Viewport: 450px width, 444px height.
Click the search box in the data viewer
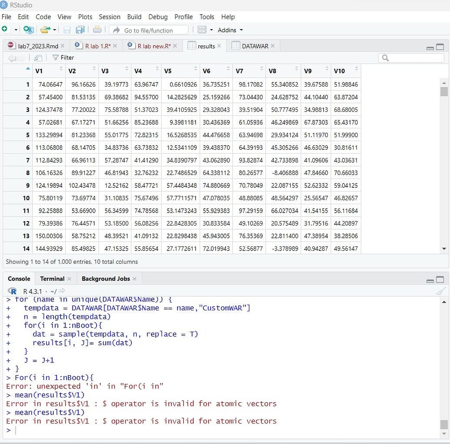411,57
